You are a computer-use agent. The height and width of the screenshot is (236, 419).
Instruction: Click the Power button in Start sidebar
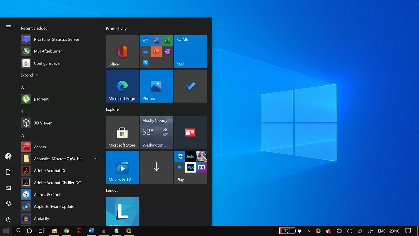pos(8,220)
